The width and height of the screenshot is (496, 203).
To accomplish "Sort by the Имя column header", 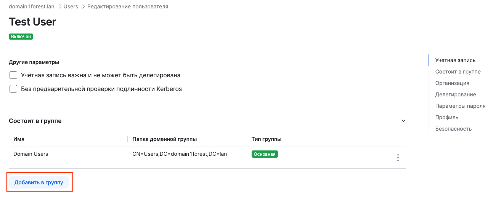I will tap(19, 139).
